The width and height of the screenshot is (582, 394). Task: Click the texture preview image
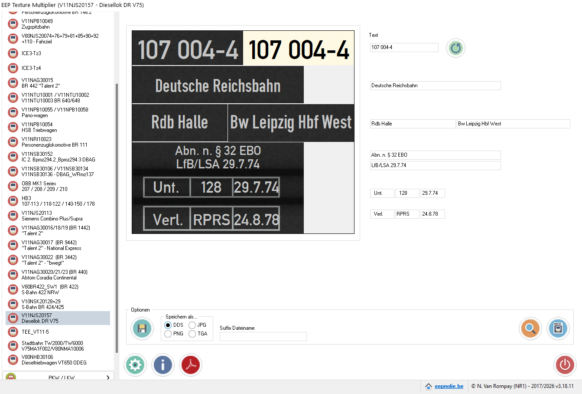[x=243, y=132]
